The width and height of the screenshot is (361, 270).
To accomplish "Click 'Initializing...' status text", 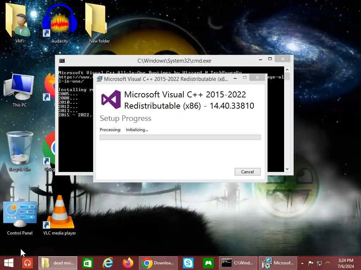I will [137, 130].
